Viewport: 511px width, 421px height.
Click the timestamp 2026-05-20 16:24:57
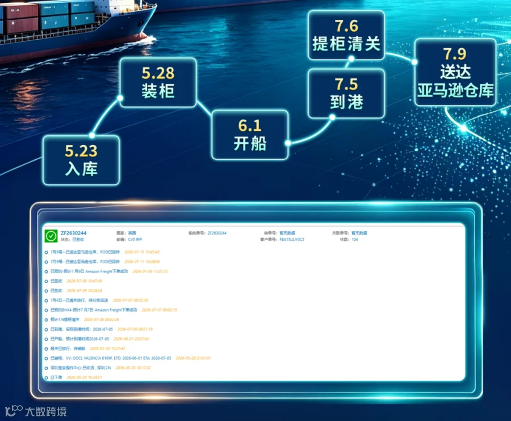[85, 377]
